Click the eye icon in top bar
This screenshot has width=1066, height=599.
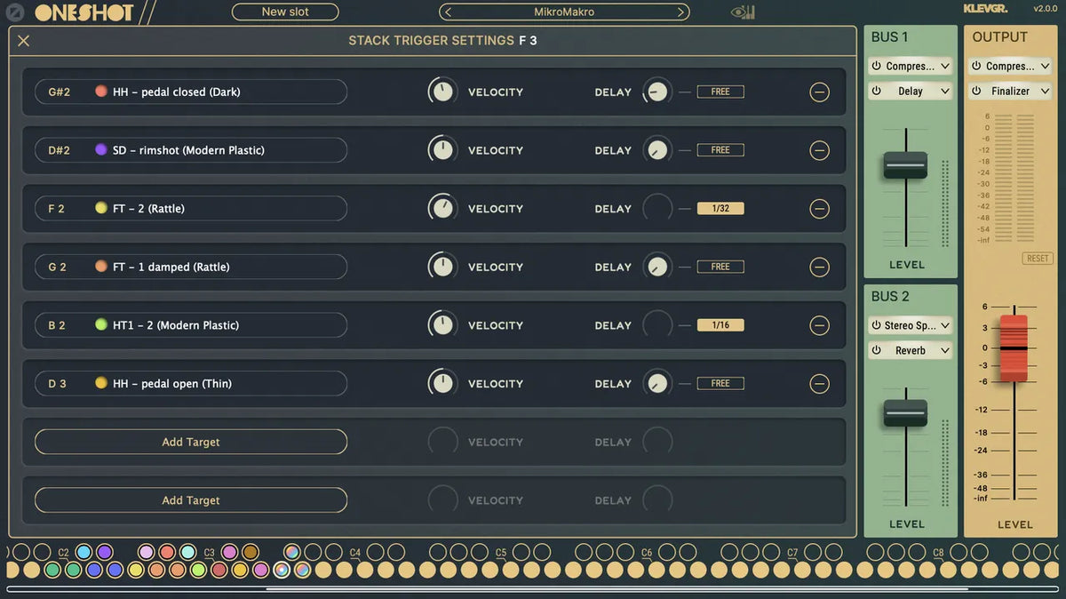[x=742, y=12]
